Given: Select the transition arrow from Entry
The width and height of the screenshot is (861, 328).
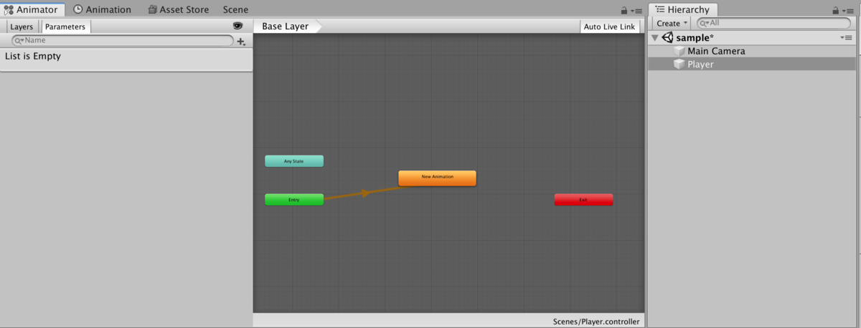Looking at the screenshot, I should coord(365,193).
